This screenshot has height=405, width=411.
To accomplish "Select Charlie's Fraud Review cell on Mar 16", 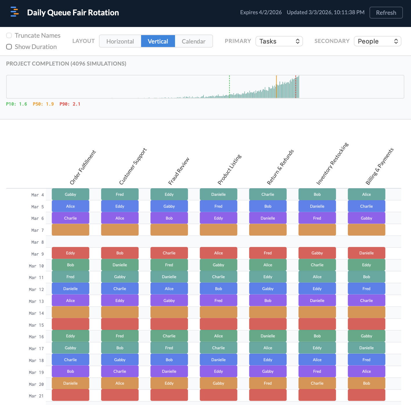I will tap(169, 336).
